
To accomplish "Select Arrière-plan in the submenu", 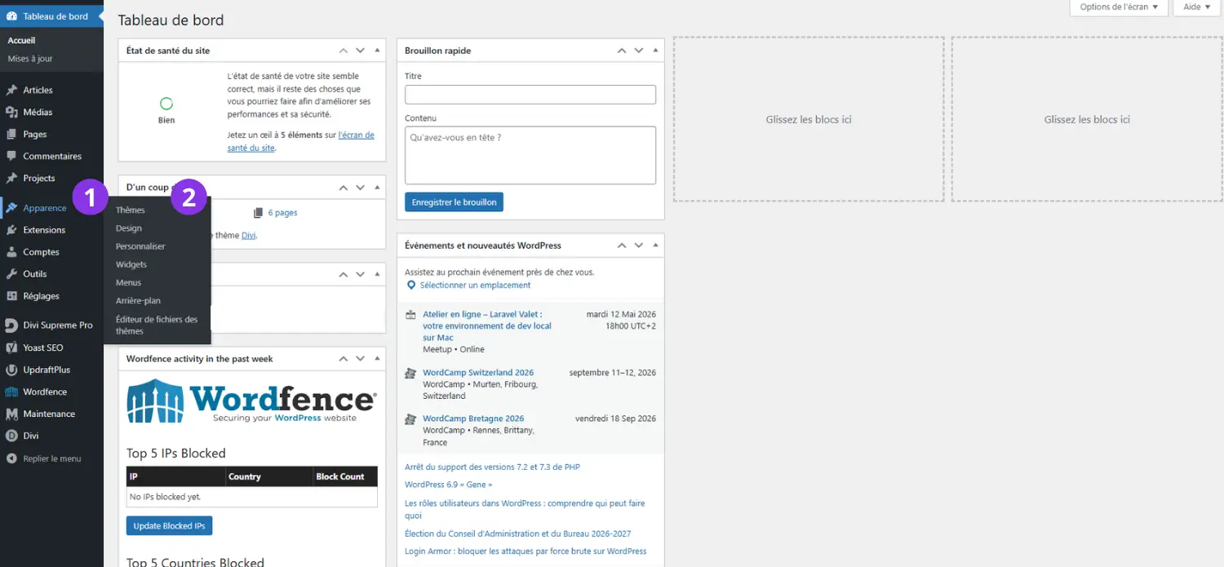I will [138, 301].
